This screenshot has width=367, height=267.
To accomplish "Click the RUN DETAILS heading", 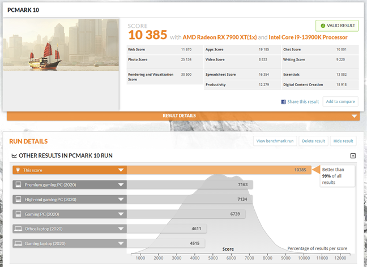I will coord(28,141).
